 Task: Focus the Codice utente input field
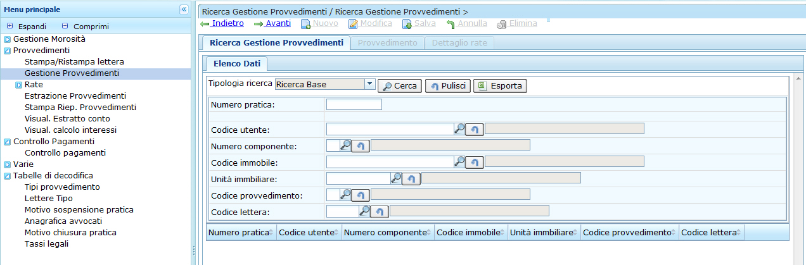click(x=390, y=129)
